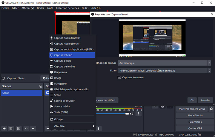Mute audio with the speaker icon
Screen dimensions: 215x137
pos(131,114)
